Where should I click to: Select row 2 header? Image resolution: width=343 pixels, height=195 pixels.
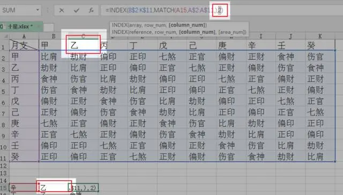pos(4,56)
